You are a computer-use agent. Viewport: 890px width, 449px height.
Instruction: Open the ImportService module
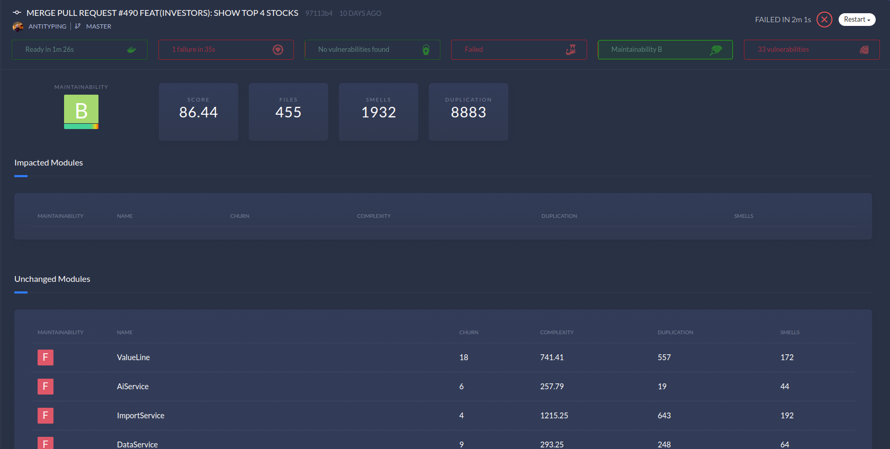[141, 416]
